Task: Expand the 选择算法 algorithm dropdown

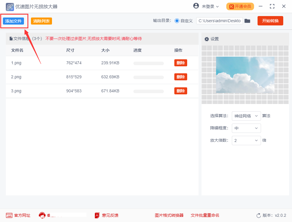Action: point(246,116)
